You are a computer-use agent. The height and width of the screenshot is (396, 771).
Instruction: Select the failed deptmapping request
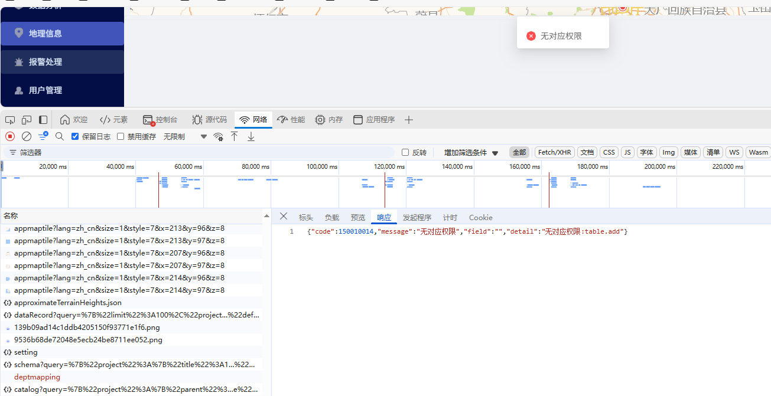[131, 377]
